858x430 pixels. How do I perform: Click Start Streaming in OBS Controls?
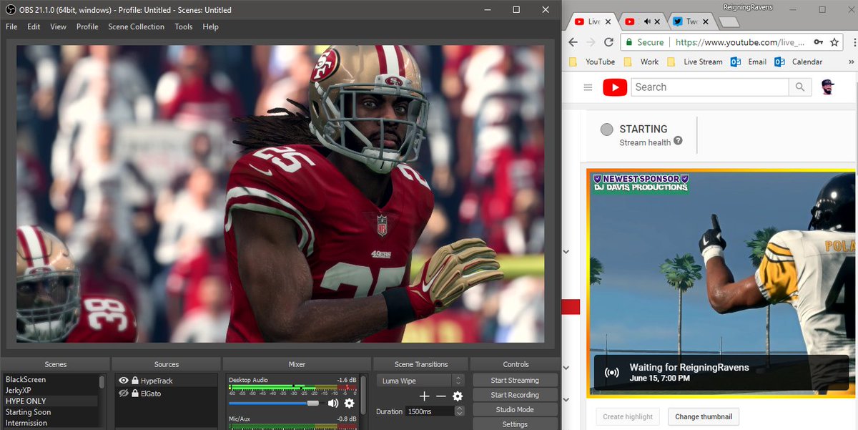point(515,381)
